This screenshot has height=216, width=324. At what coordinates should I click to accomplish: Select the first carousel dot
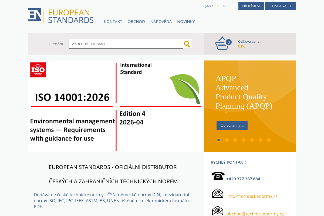[218, 140]
